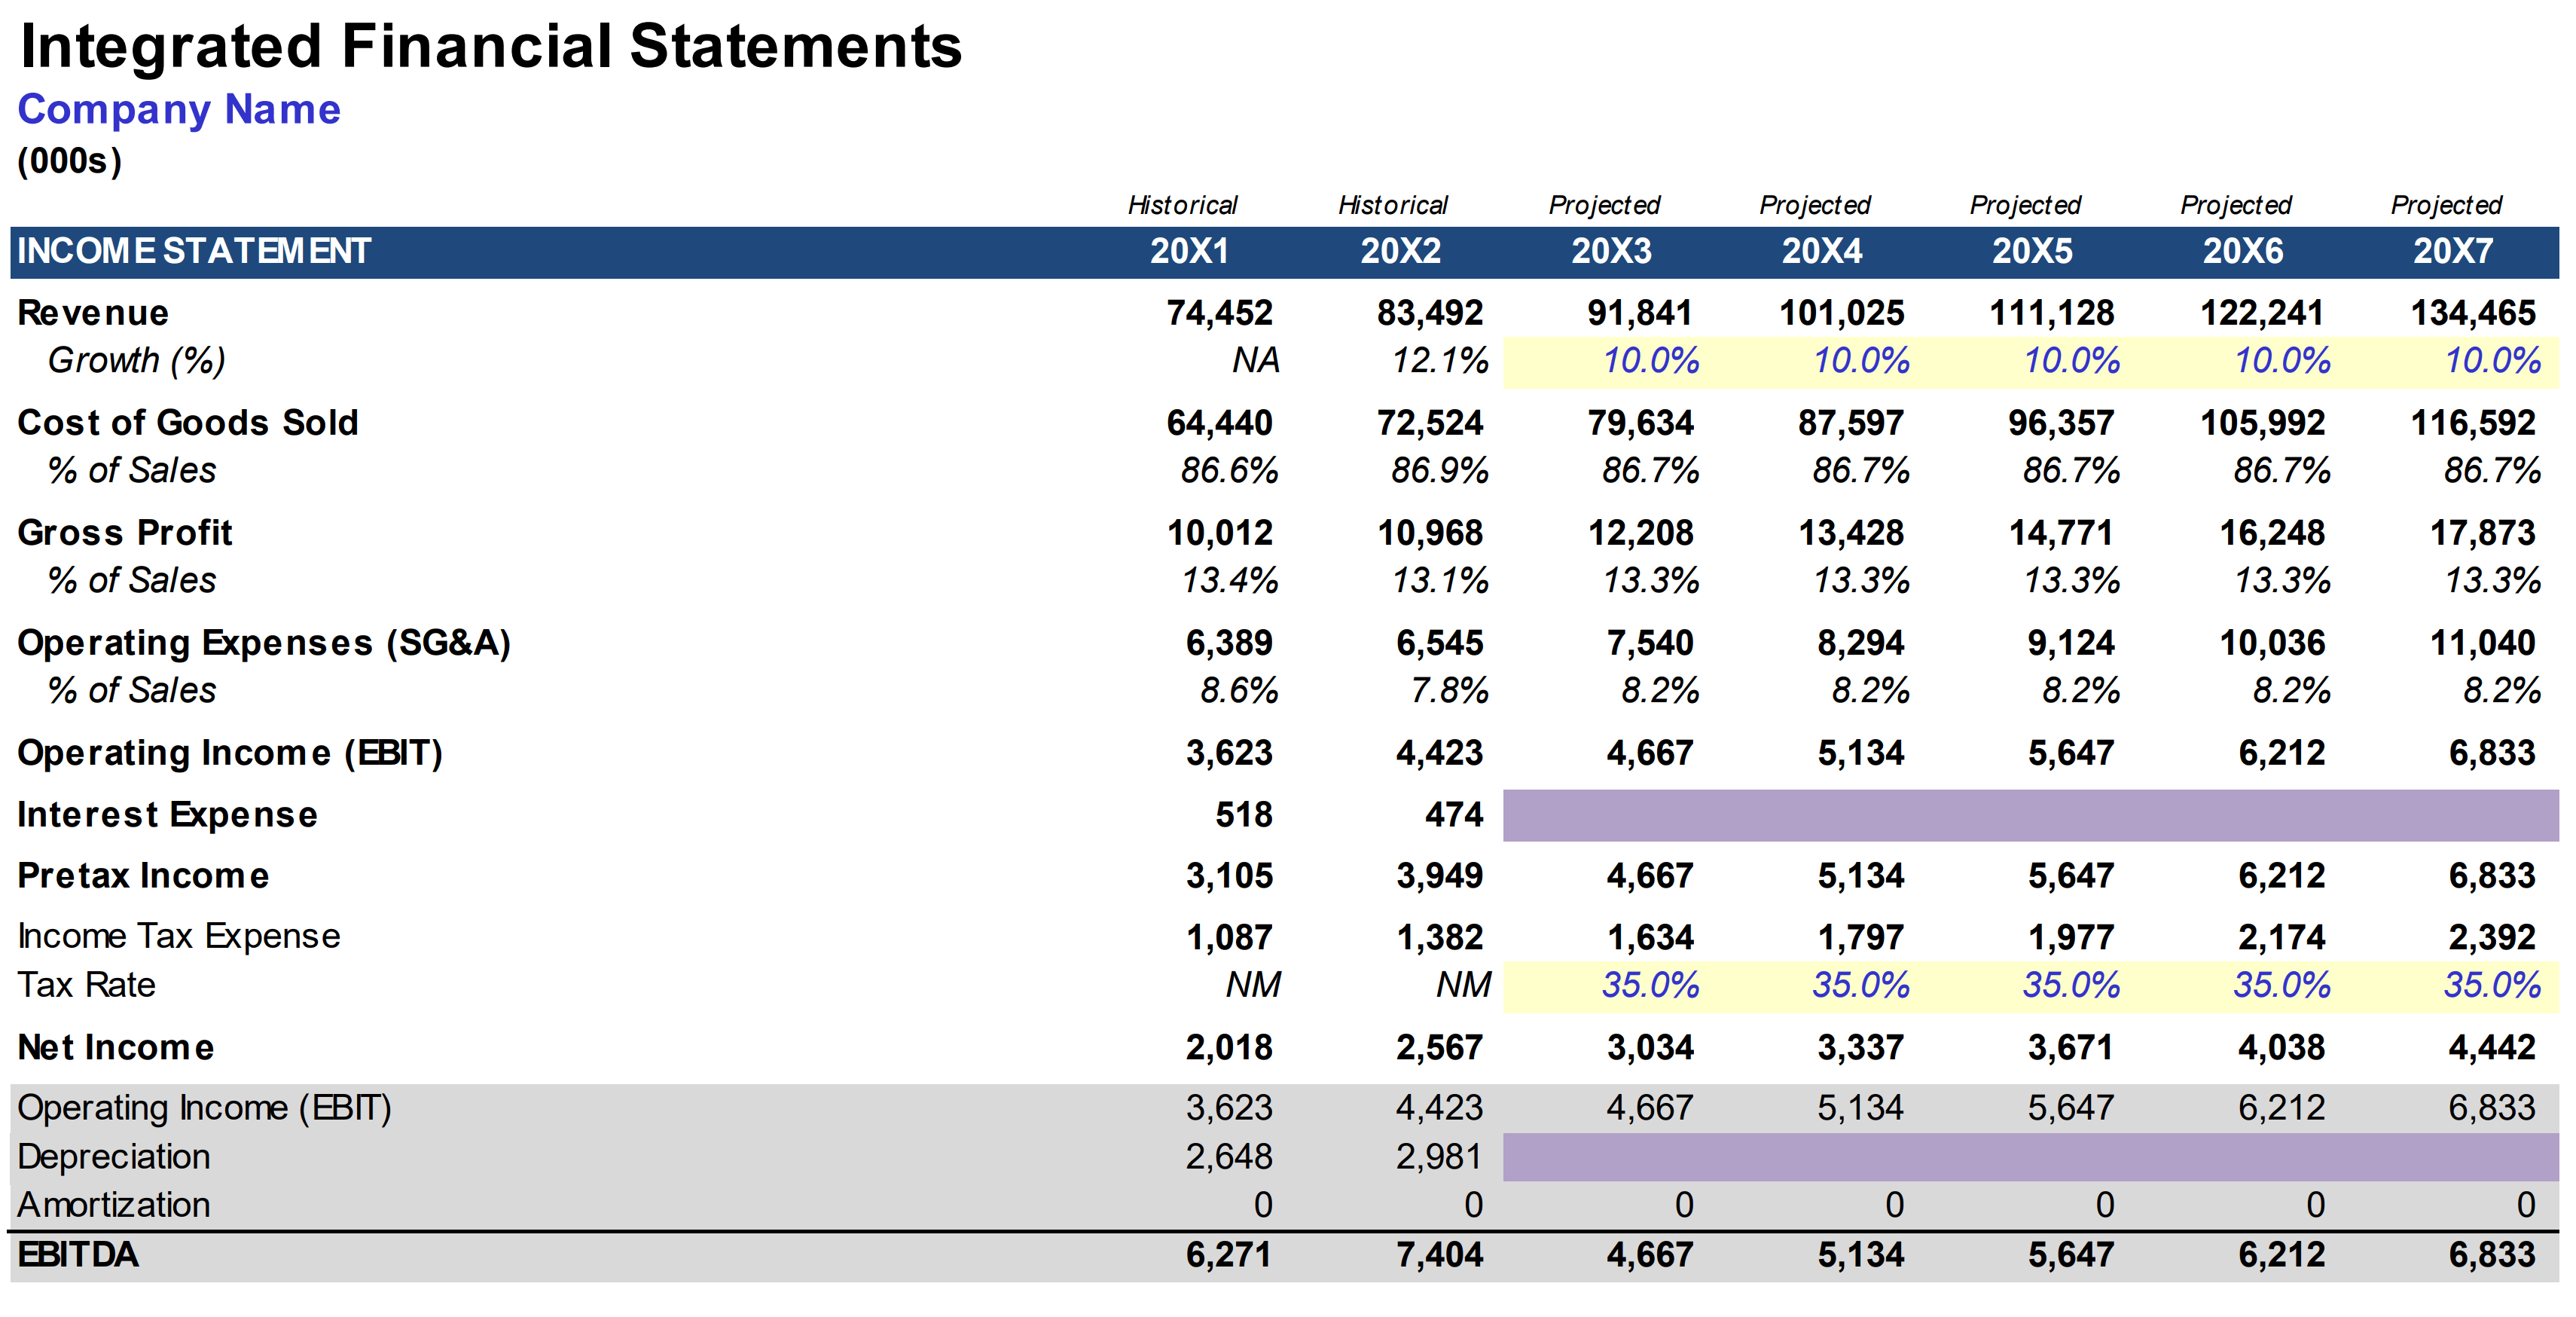Select EBITDA value 7,404
The height and width of the screenshot is (1317, 2576).
coord(1440,1255)
